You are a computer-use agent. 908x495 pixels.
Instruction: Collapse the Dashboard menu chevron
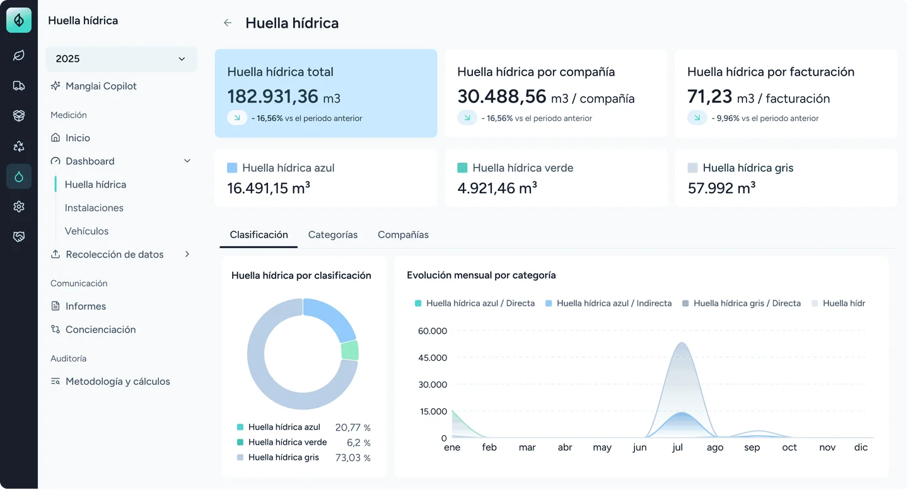[187, 161]
